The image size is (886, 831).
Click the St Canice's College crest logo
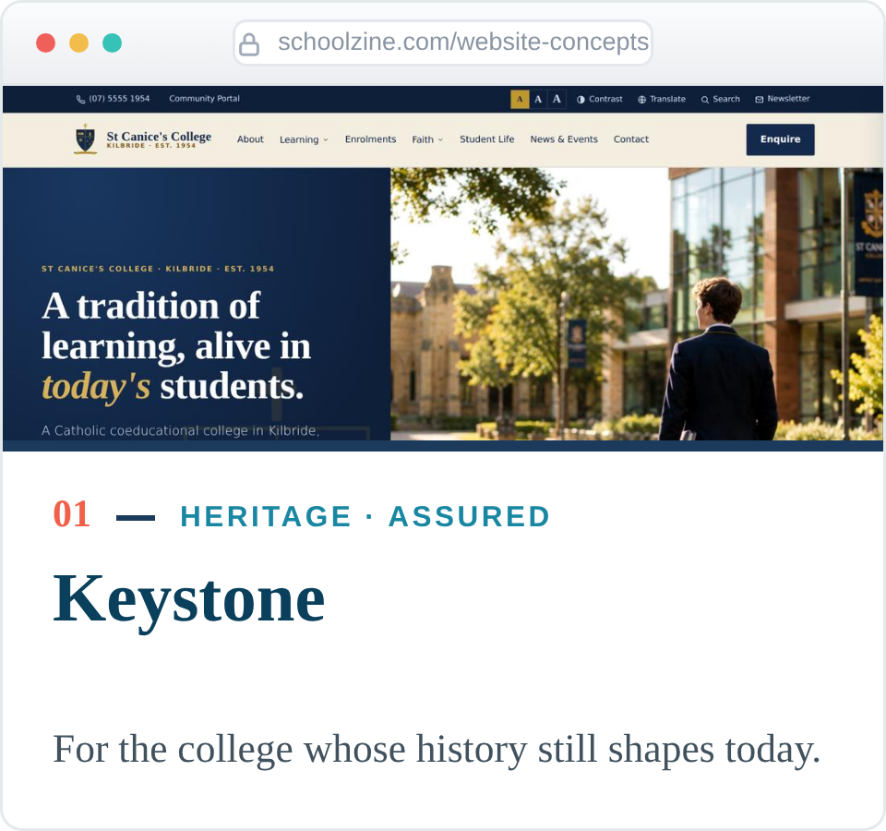point(85,139)
